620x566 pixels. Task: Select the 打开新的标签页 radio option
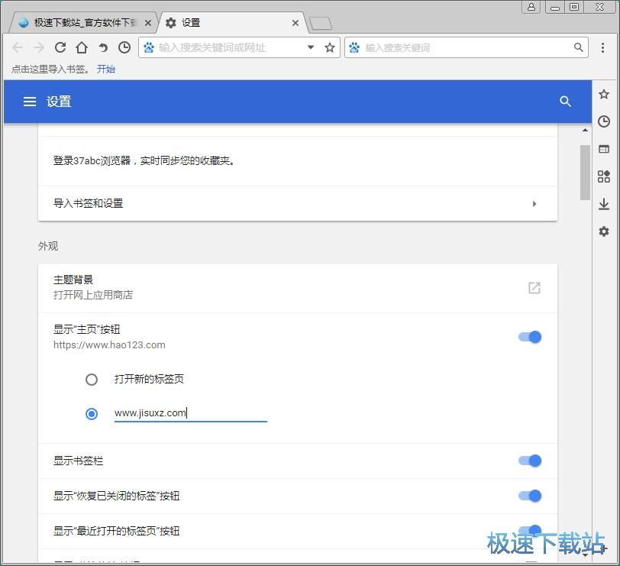(92, 379)
